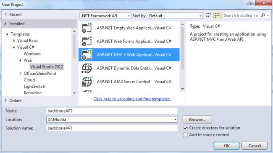
Task: Collapse the Templates tree node
Action: (x=7, y=34)
